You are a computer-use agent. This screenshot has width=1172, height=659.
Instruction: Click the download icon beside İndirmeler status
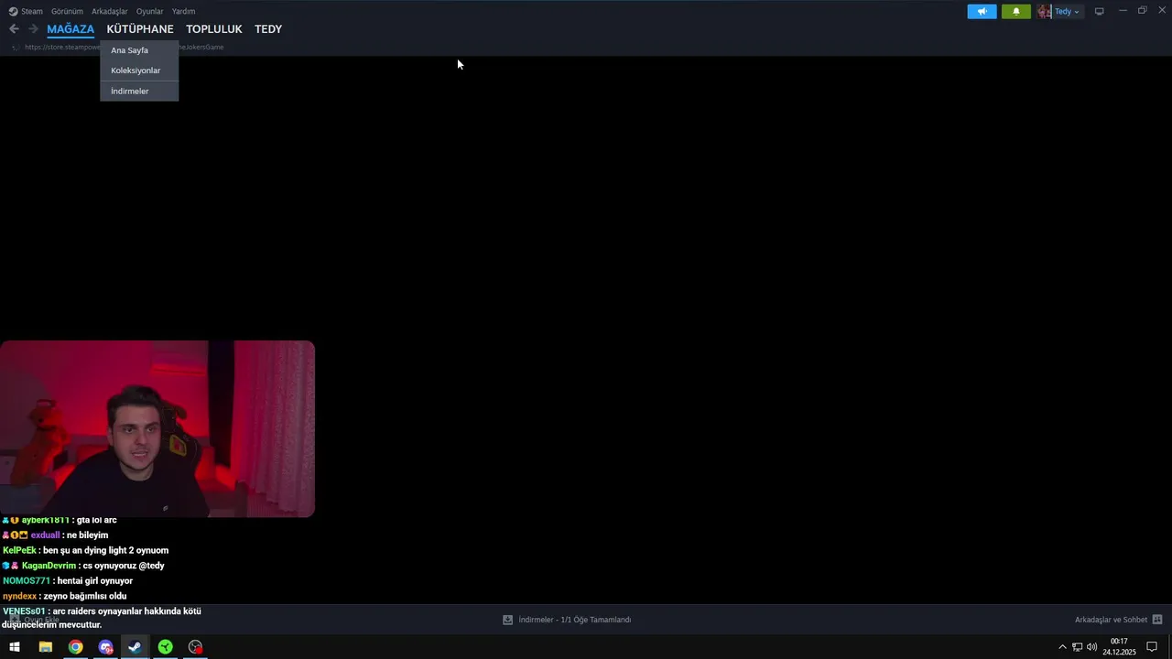coord(507,620)
